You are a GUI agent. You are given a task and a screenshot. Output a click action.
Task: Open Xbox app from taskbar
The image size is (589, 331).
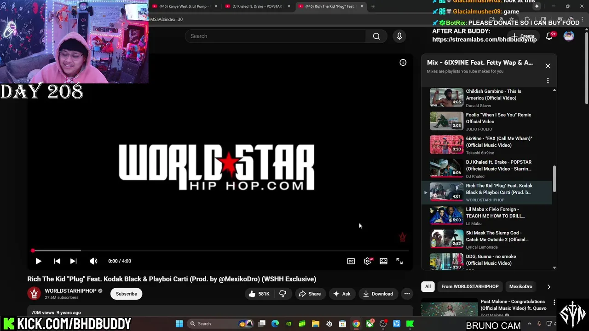click(x=370, y=324)
